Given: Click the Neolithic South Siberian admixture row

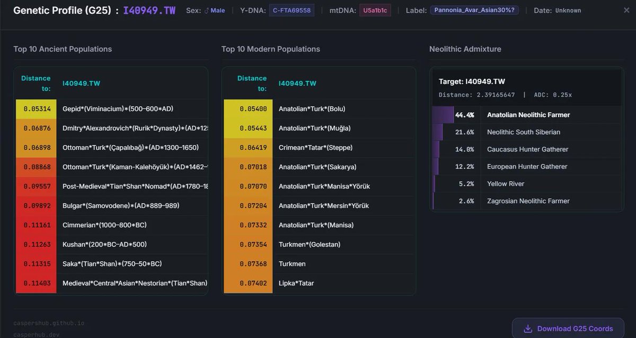Looking at the screenshot, I should pyautogui.click(x=527, y=132).
